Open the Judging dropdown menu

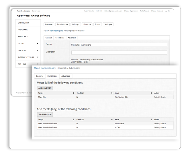point(76,24)
